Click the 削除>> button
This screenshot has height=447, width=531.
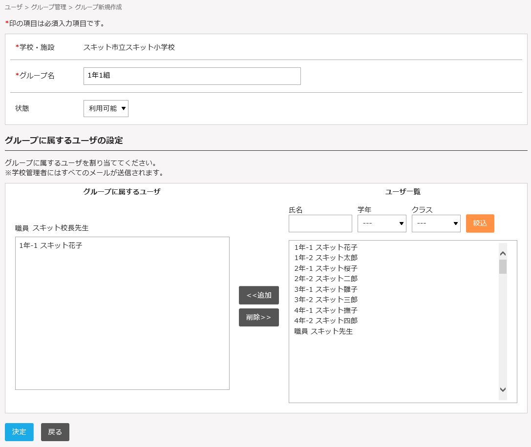(258, 317)
